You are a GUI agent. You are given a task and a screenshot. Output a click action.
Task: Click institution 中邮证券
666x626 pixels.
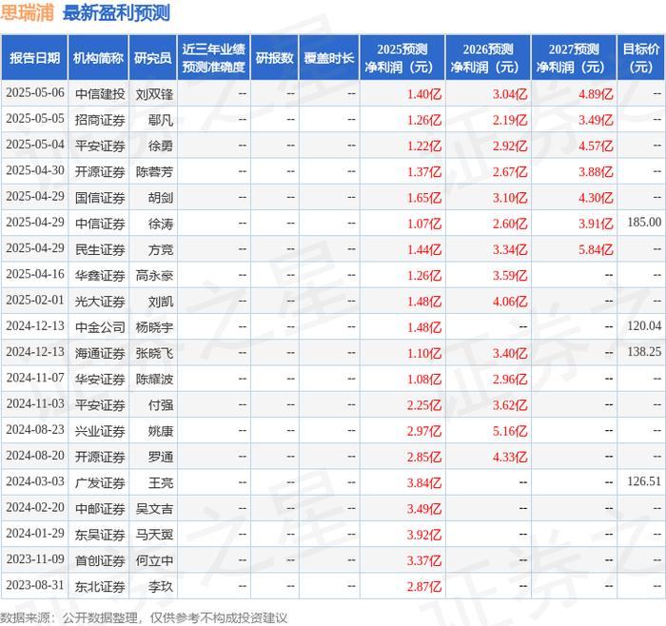pyautogui.click(x=100, y=508)
